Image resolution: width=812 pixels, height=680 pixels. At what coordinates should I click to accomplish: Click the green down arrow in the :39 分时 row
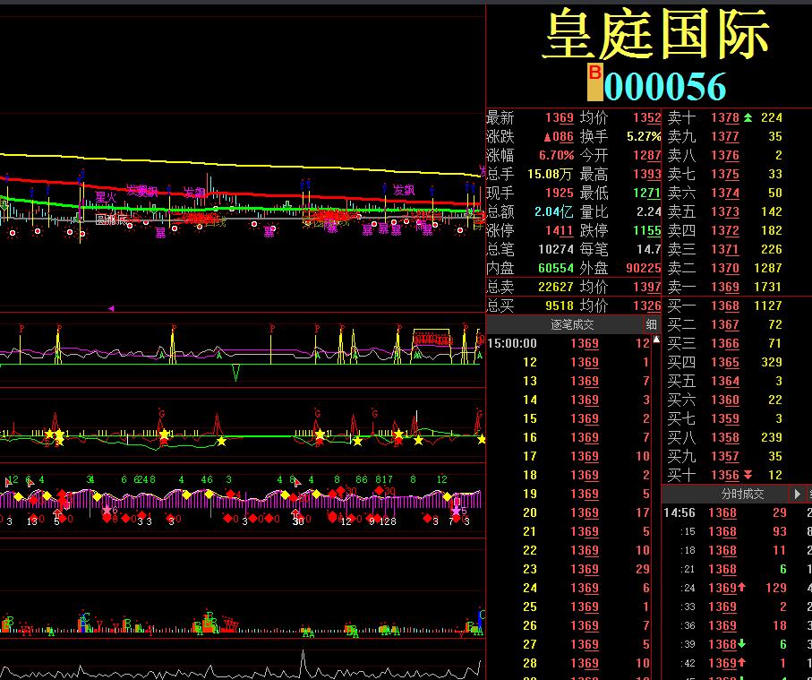click(741, 644)
